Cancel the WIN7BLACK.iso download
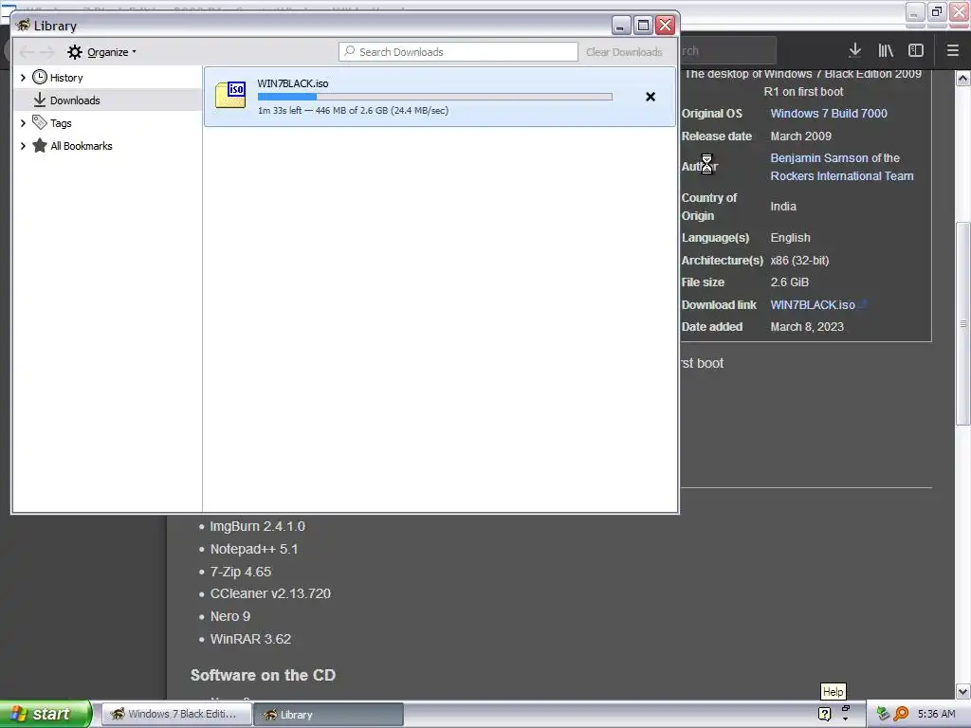This screenshot has width=971, height=728. point(650,97)
